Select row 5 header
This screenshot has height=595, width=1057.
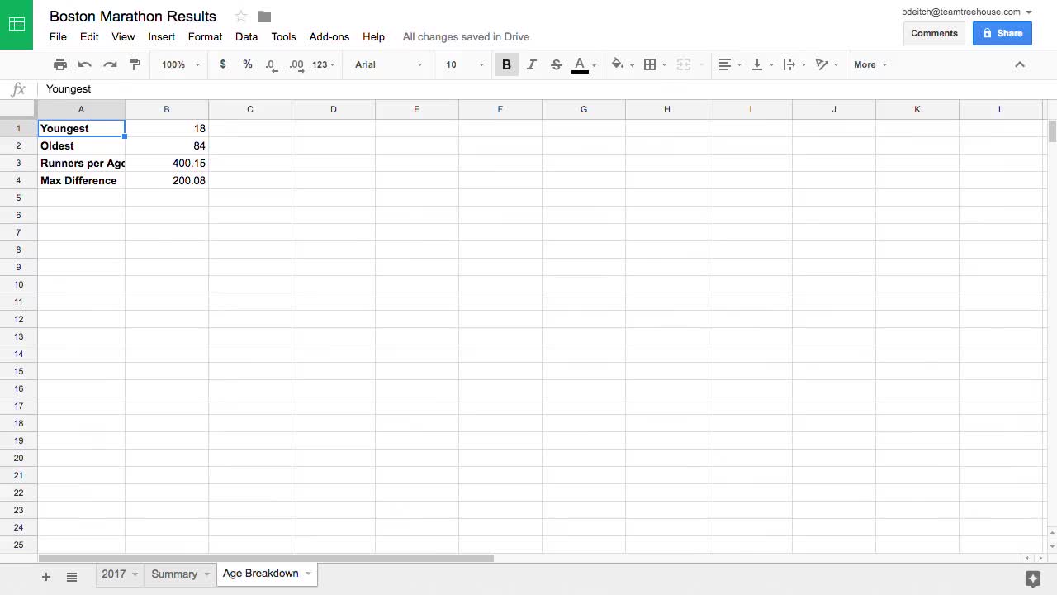point(18,198)
